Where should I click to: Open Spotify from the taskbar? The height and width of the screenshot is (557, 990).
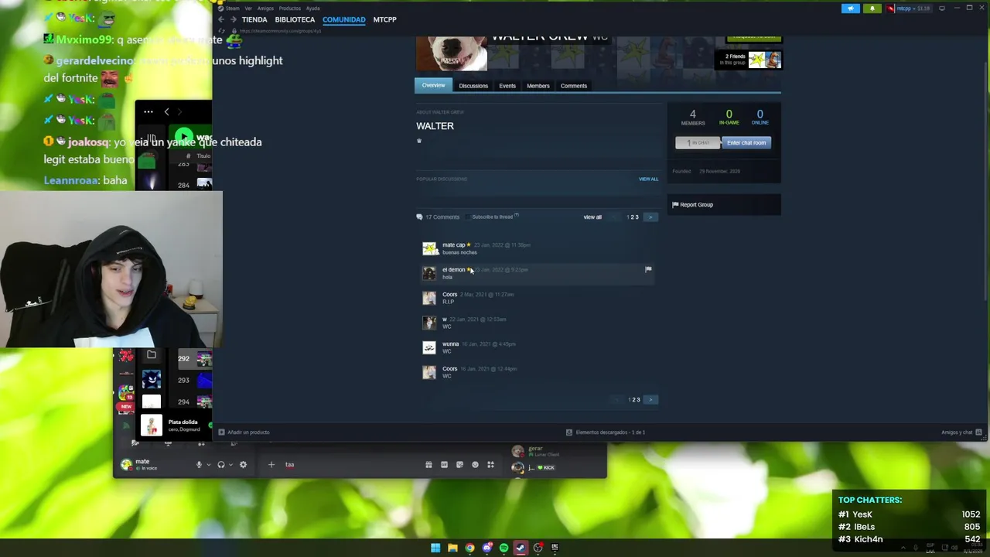[504, 548]
